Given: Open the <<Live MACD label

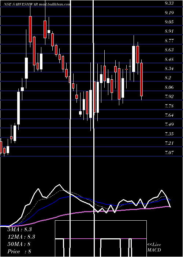Looking at the screenshot, I should pos(154,247).
